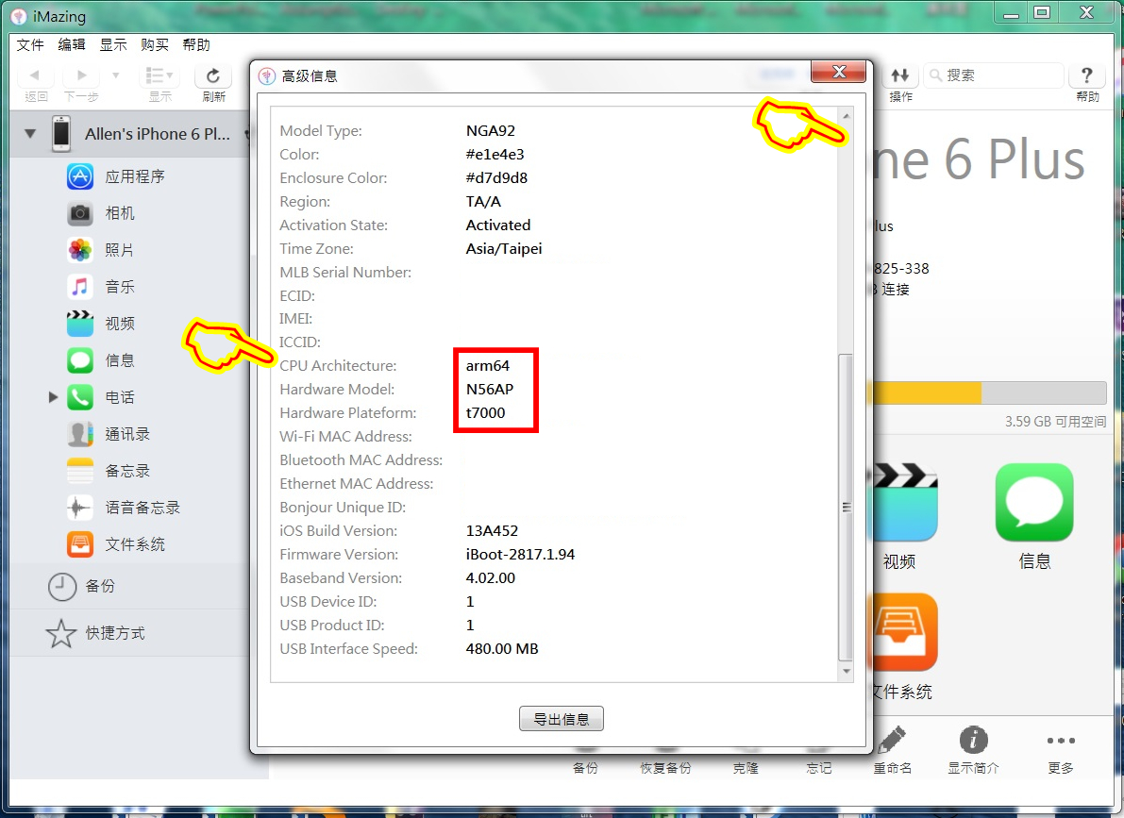Click the 更多 three-dots icon

(x=1061, y=741)
